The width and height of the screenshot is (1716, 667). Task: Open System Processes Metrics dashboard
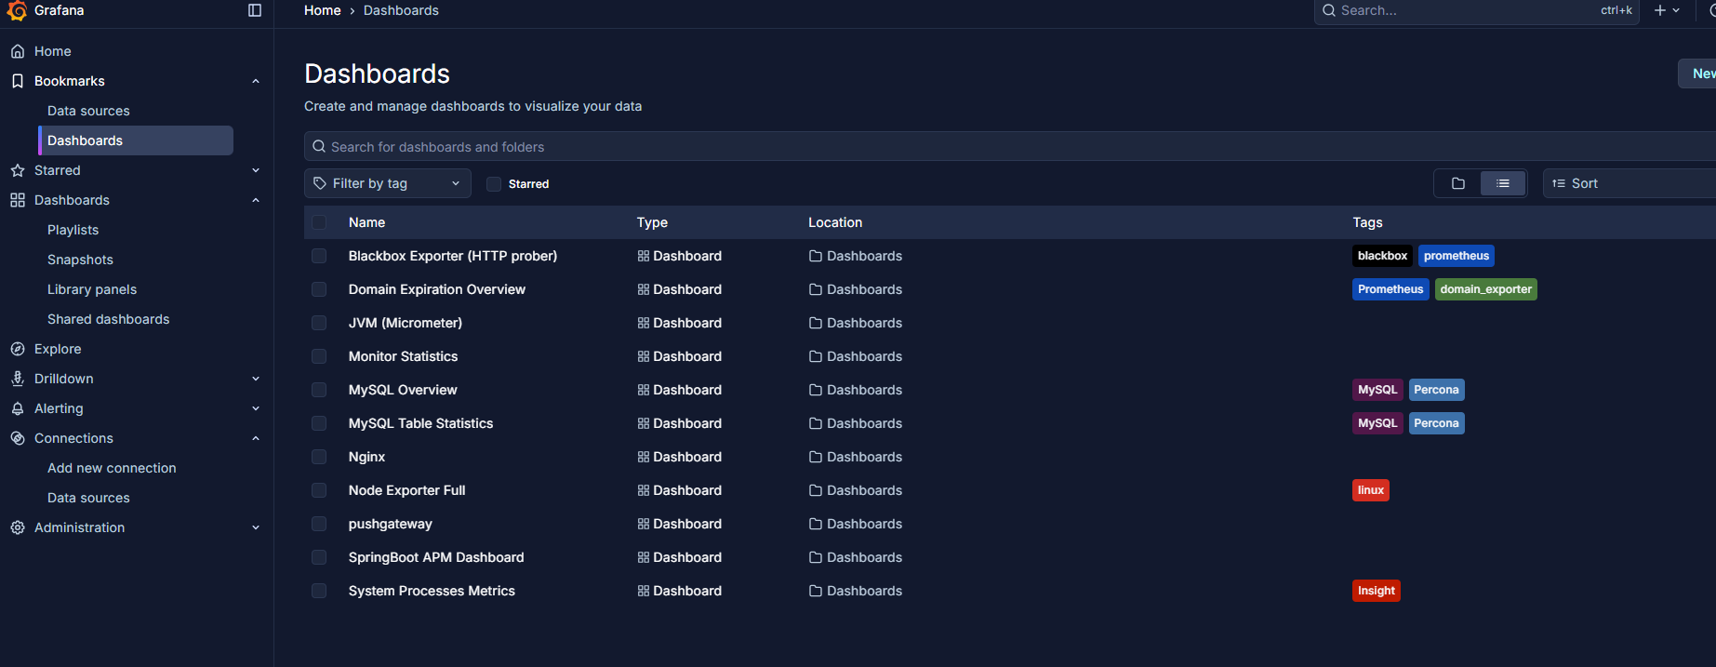click(432, 591)
